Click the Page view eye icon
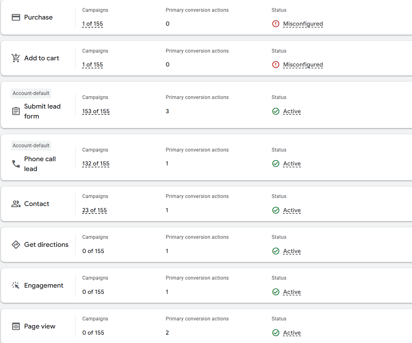412x343 pixels. 16,326
